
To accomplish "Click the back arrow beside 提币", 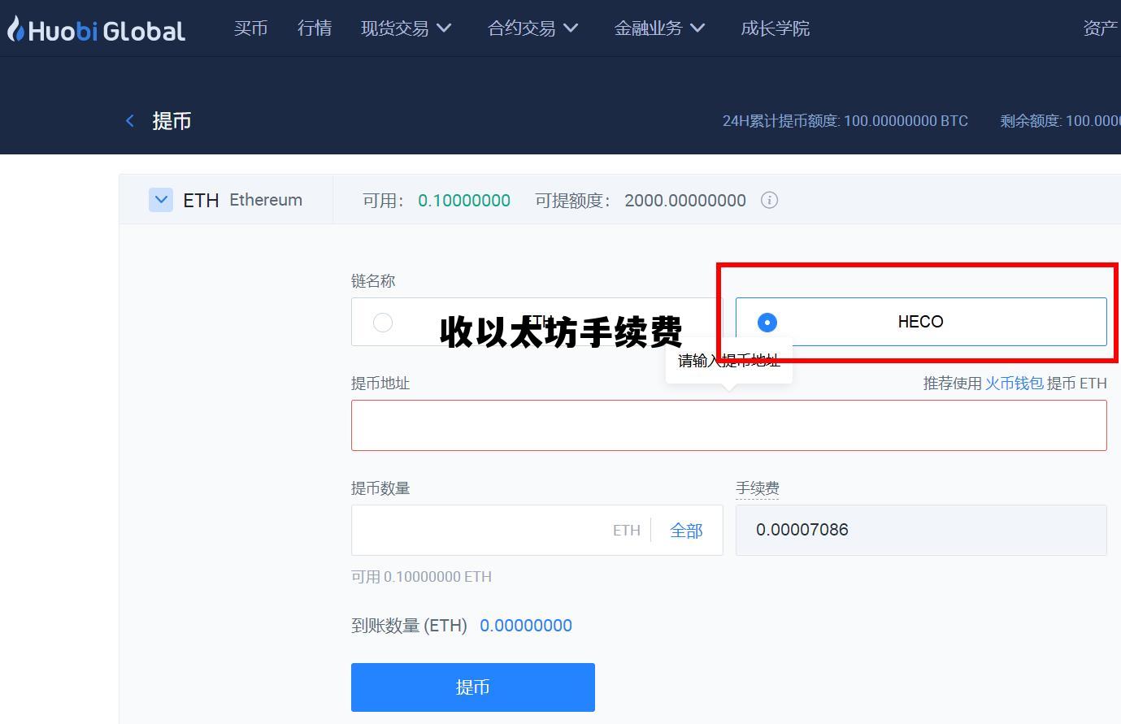I will [x=130, y=120].
